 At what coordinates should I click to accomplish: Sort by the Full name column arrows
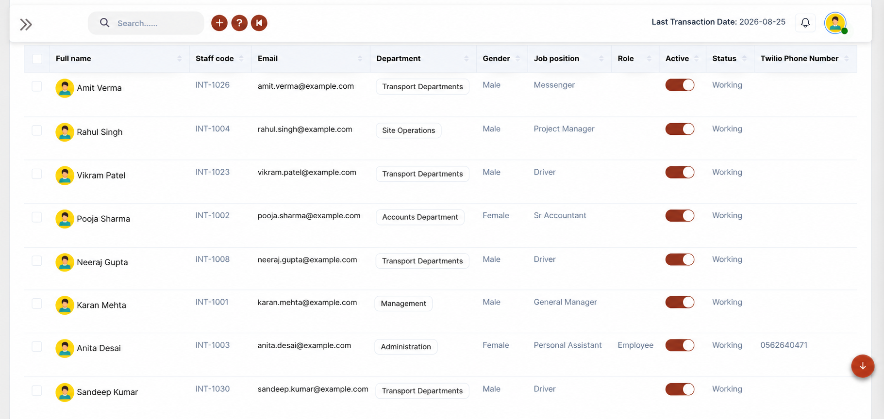coord(179,59)
